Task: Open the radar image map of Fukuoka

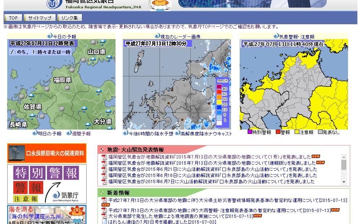Action: [x=177, y=84]
